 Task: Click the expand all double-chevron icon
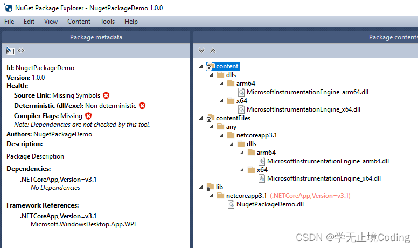pyautogui.click(x=201, y=51)
